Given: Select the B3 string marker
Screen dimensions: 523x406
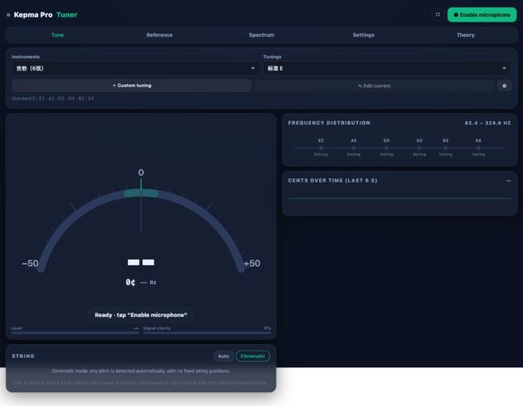Looking at the screenshot, I should coord(446,148).
